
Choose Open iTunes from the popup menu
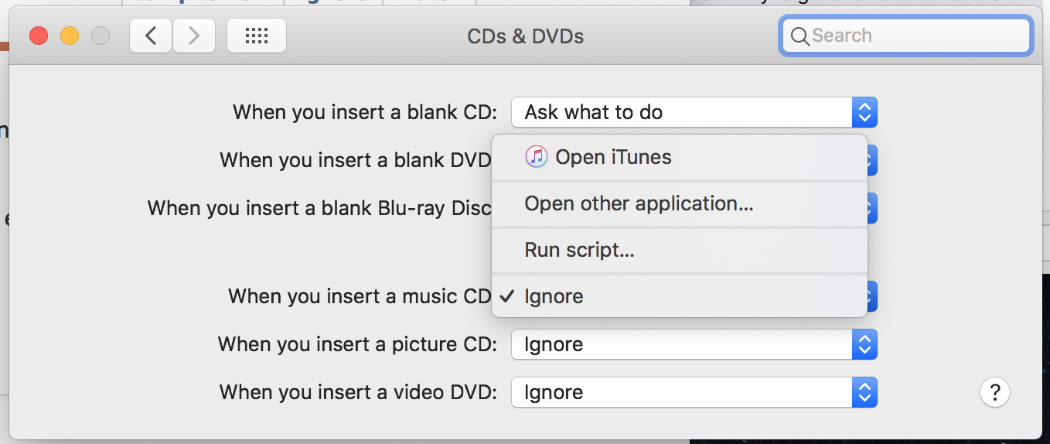click(679, 157)
